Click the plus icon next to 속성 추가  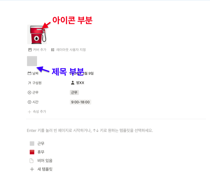pos(29,112)
